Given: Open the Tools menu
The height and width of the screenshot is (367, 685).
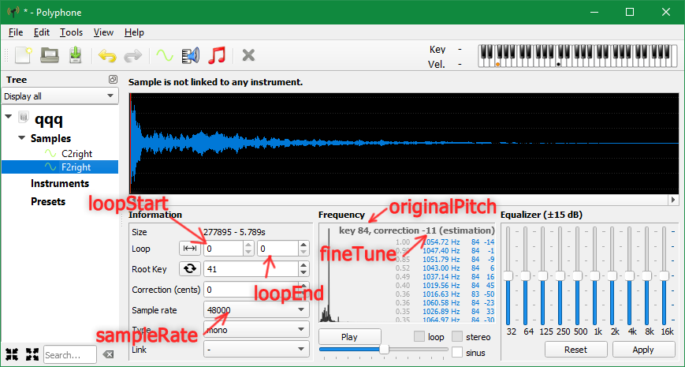Looking at the screenshot, I should (71, 32).
